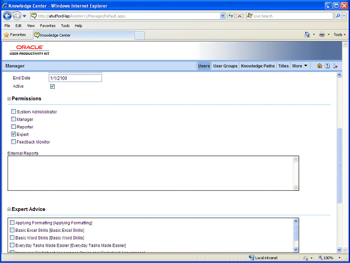Click the Local intranet zone status icon
Image resolution: width=350 pixels, height=263 pixels.
pos(252,258)
